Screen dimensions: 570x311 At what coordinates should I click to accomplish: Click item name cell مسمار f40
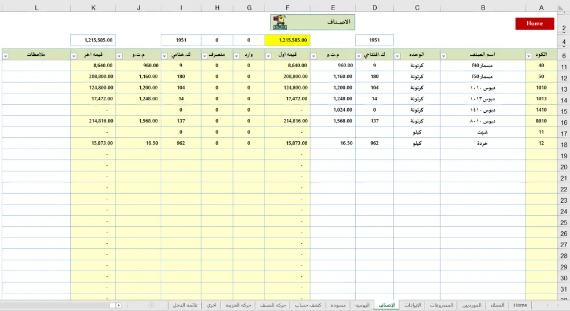tap(483, 66)
